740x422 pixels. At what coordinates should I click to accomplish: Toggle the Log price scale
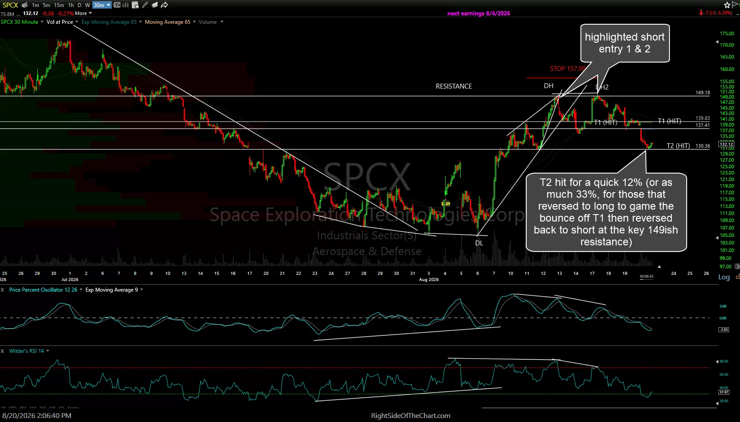[x=724, y=277]
